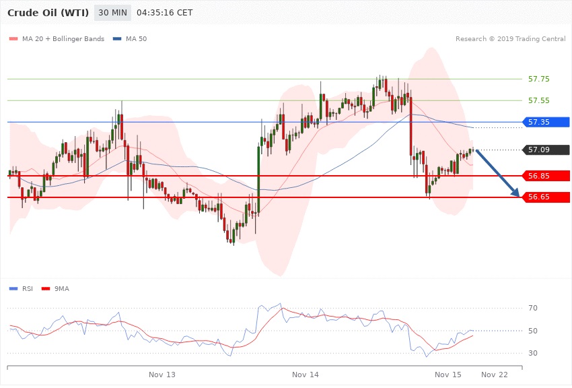Select the Nov 15 date marker
This screenshot has width=572, height=388.
[x=448, y=374]
